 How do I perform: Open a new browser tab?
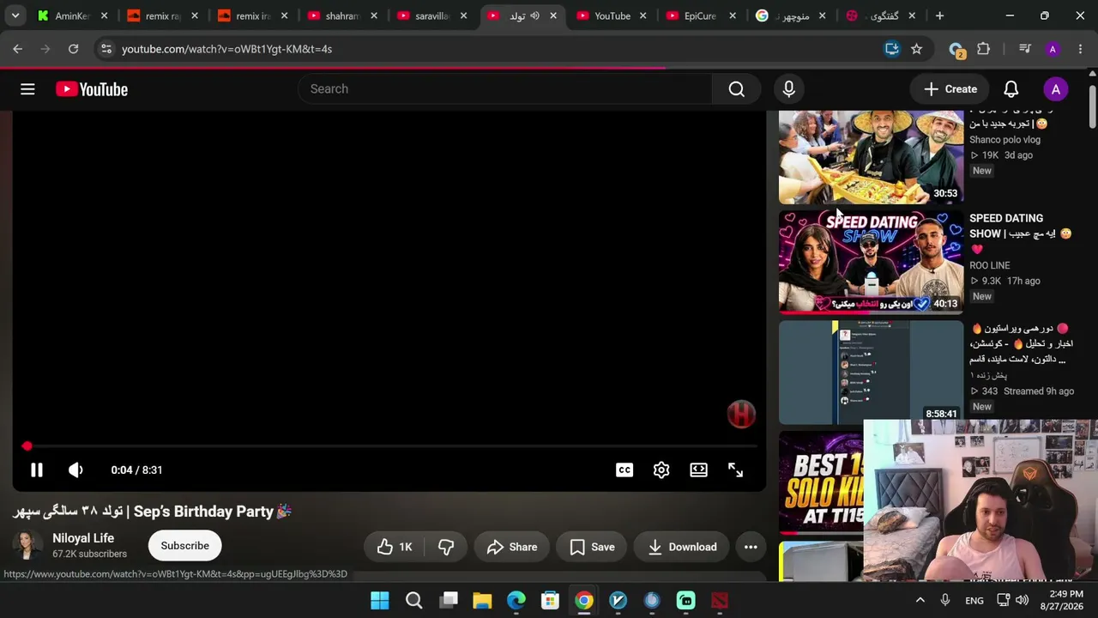(x=939, y=15)
